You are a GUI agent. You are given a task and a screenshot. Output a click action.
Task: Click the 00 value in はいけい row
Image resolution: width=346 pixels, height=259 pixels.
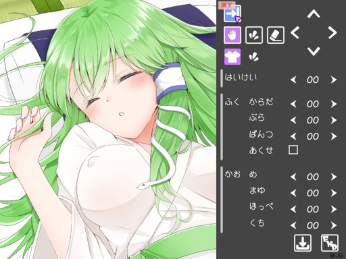click(313, 80)
